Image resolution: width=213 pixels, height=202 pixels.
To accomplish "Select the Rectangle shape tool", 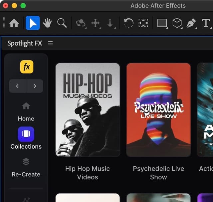I will coord(162,23).
